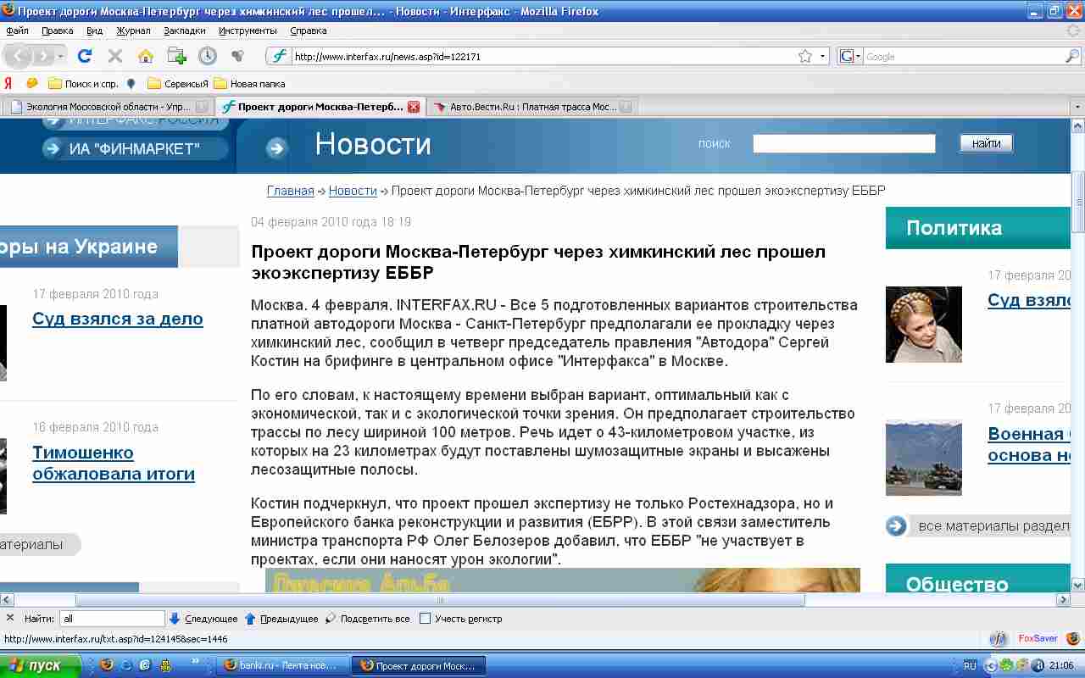Click the red Yandex Я bookmark icon

(x=8, y=84)
